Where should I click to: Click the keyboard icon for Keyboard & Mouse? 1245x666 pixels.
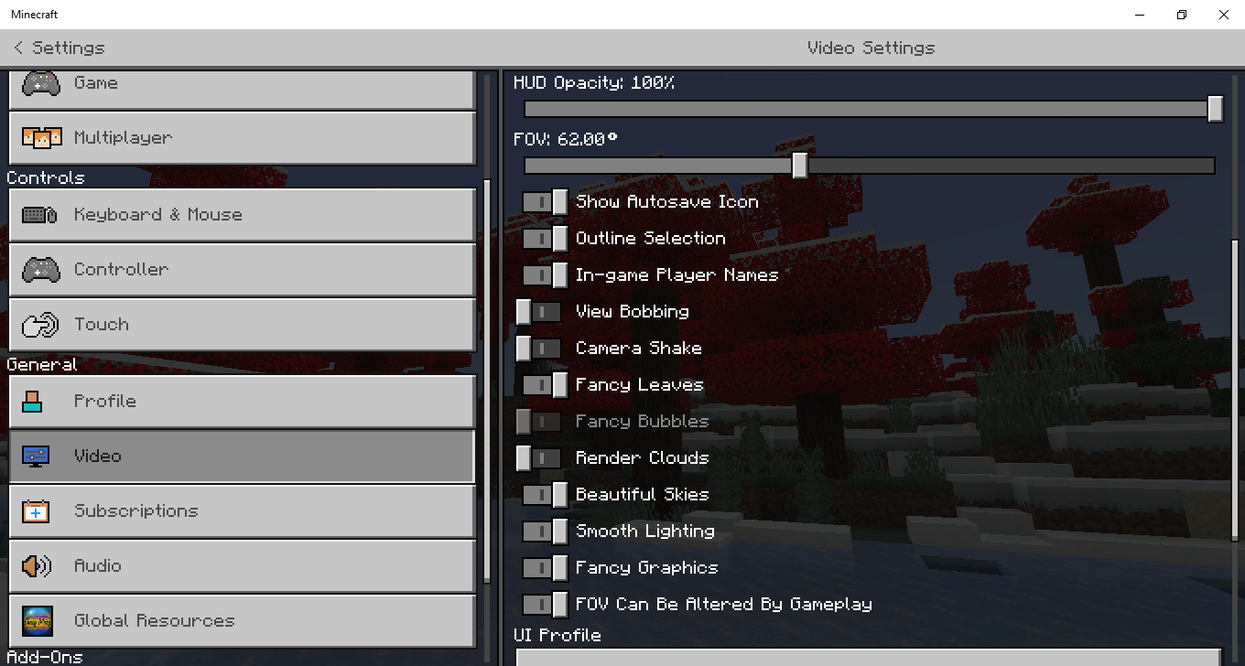coord(41,215)
